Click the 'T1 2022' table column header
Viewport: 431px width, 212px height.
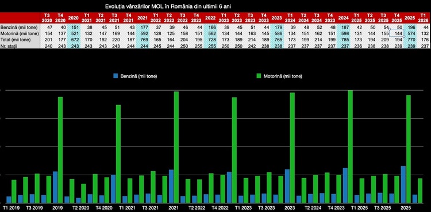[x=156, y=18]
